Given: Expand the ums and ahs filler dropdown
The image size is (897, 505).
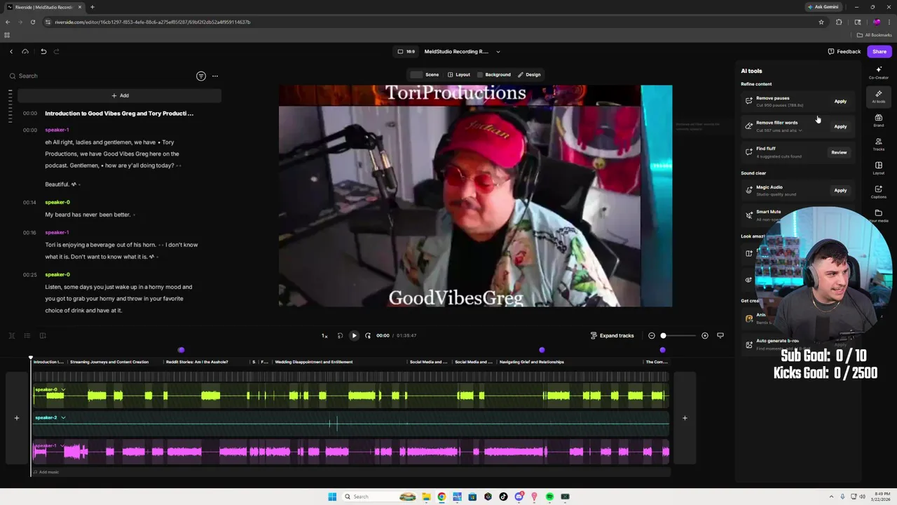Looking at the screenshot, I should (x=800, y=130).
